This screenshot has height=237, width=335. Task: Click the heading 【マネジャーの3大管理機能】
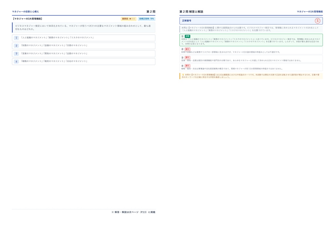point(27,19)
